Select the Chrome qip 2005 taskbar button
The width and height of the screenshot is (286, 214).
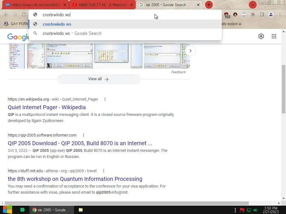click(52, 210)
